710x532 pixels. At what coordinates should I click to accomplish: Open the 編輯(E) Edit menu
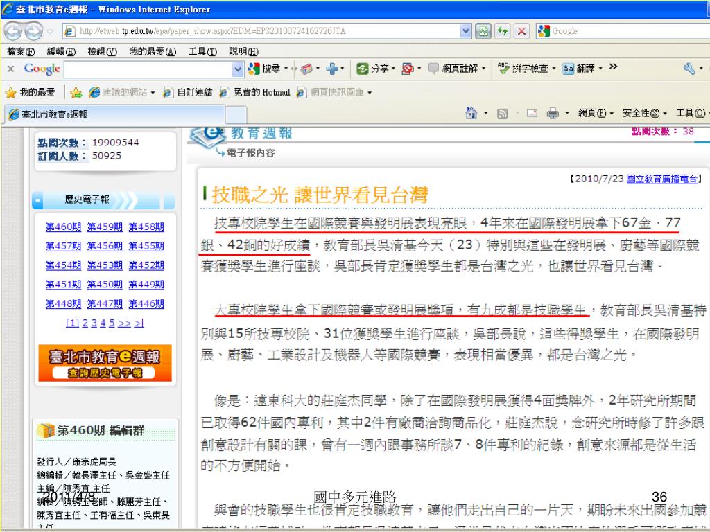pos(61,51)
